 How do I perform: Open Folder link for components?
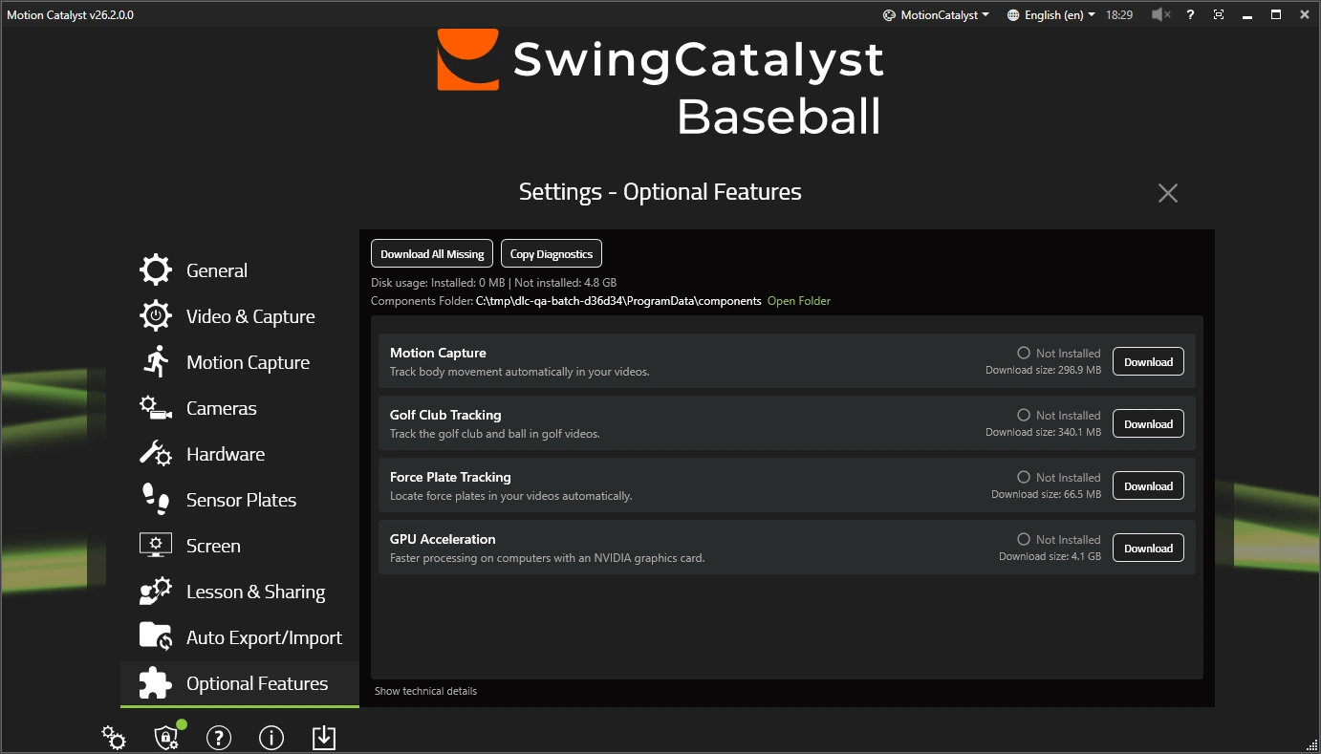[x=799, y=301]
